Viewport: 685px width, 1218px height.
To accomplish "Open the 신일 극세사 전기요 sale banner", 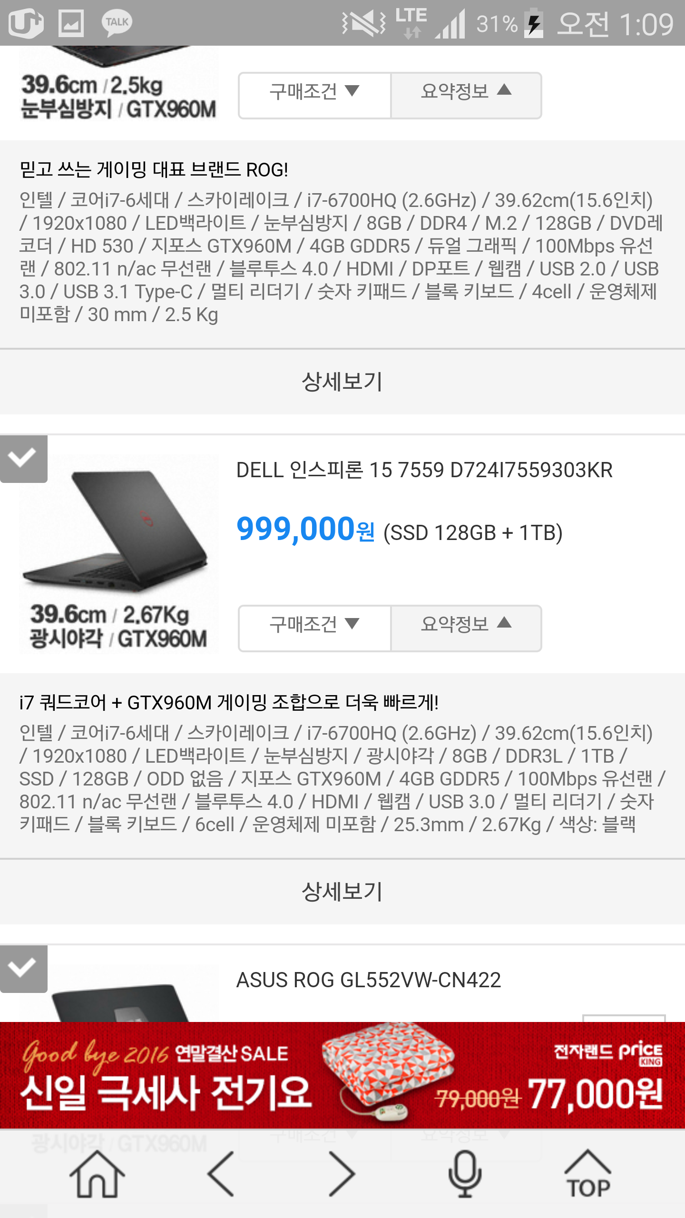I will [x=342, y=1075].
